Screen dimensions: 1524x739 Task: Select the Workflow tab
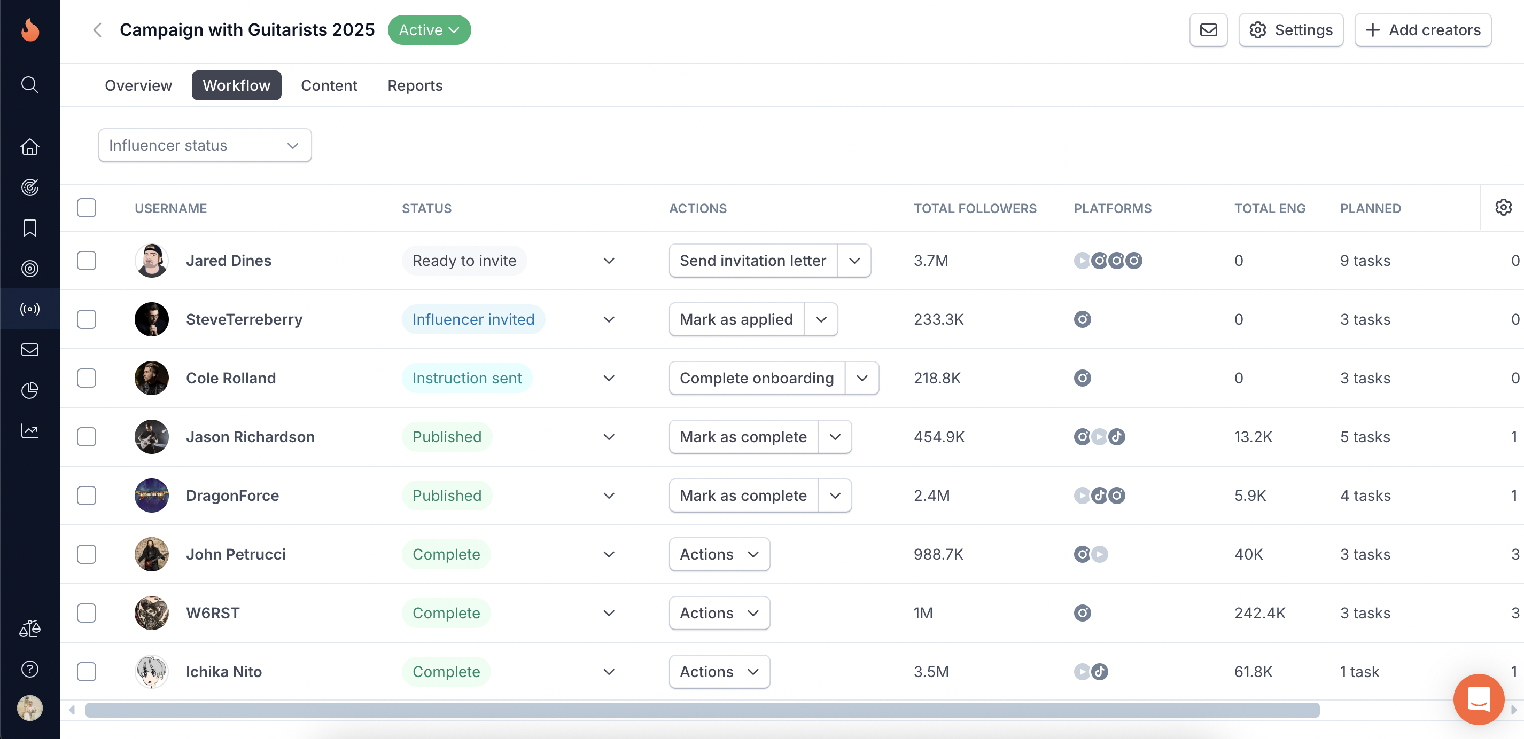[236, 85]
